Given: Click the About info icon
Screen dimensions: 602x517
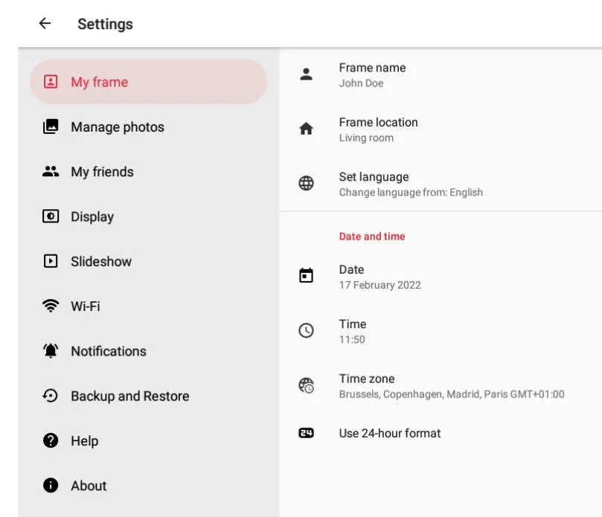Looking at the screenshot, I should tap(51, 486).
